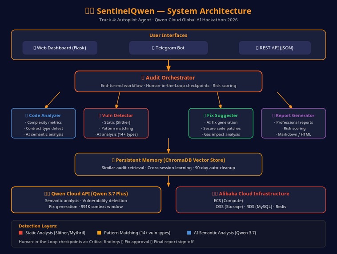This screenshot has width=337, height=254.
Task: Select Semantic analysis · Vulnerability detection line
Action: pos(86,201)
